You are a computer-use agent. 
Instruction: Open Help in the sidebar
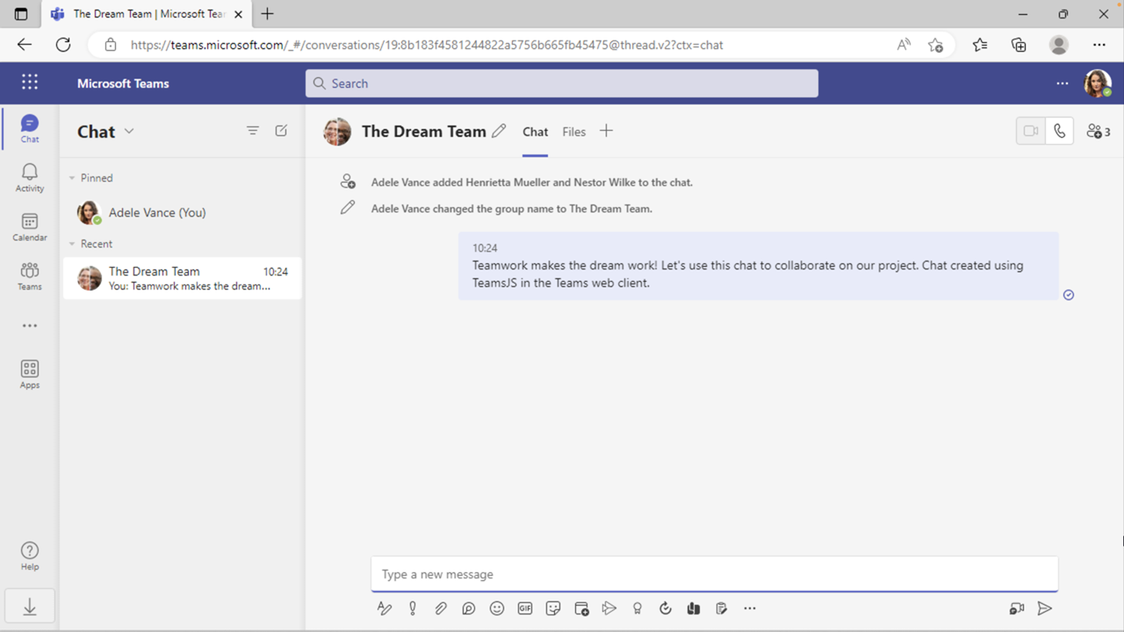(30, 557)
